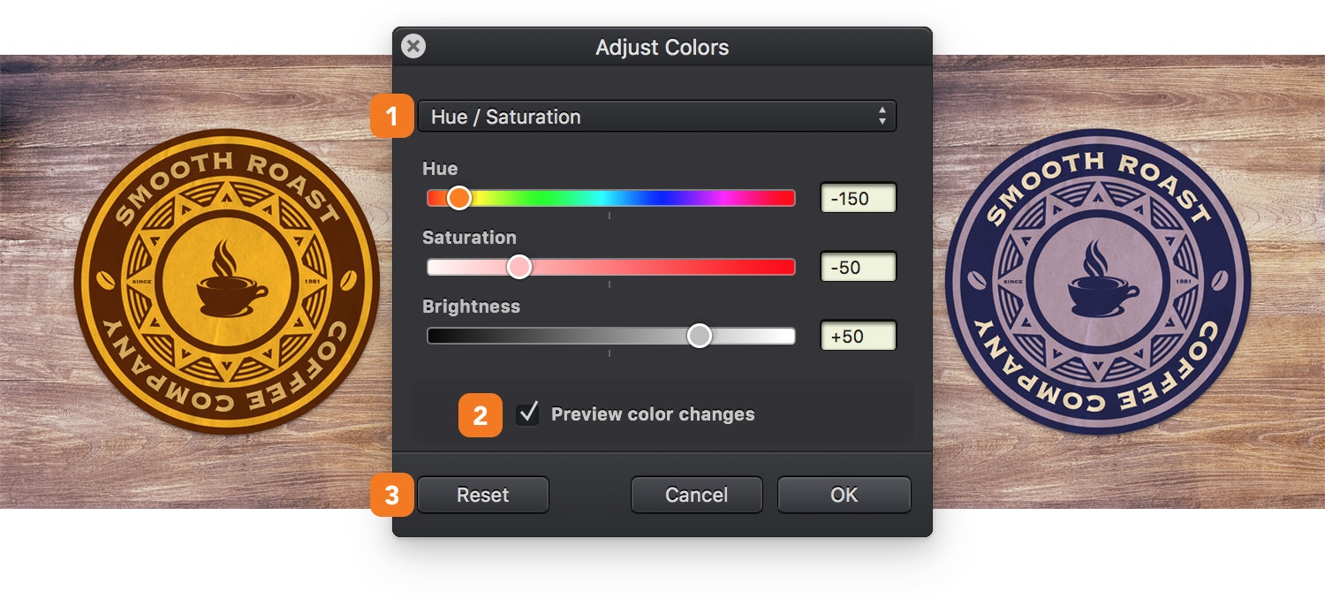Image resolution: width=1325 pixels, height=599 pixels.
Task: Click the orange number 2 callout badge
Action: tap(481, 415)
